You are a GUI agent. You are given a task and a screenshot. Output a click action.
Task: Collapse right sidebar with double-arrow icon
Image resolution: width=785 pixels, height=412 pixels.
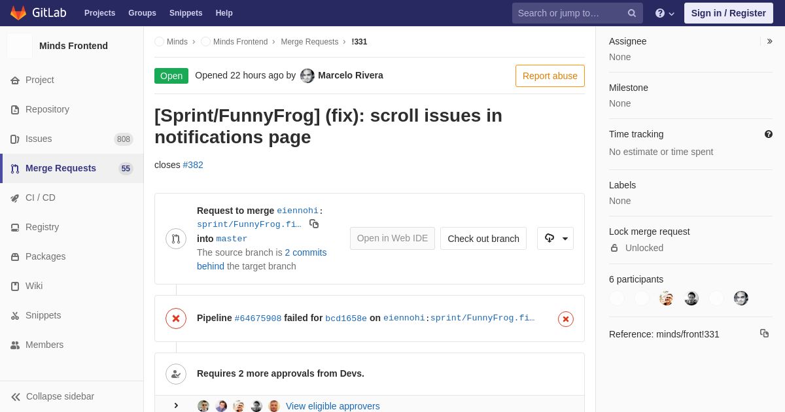(x=769, y=41)
